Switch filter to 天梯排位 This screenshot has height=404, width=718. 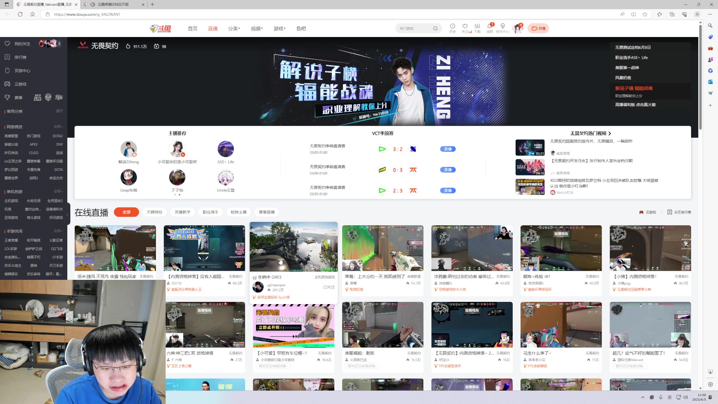pos(155,212)
